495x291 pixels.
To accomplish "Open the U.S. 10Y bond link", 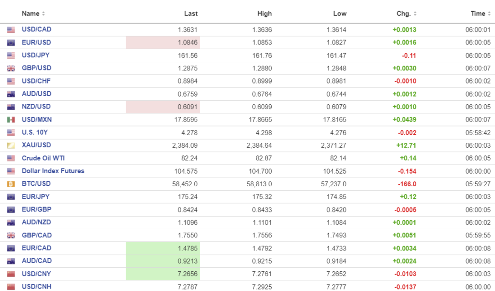I will click(36, 132).
